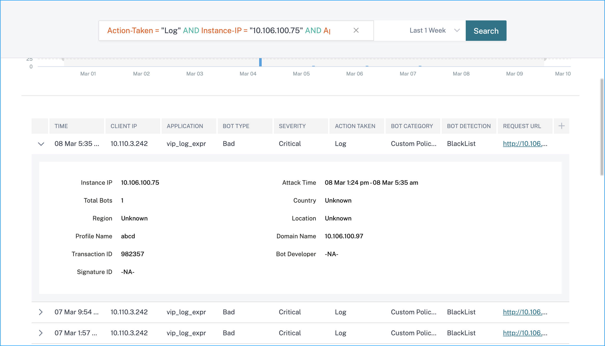Viewport: 605px width, 346px height.
Task: Click the vertical scrollbar on the right
Action: [x=602, y=127]
